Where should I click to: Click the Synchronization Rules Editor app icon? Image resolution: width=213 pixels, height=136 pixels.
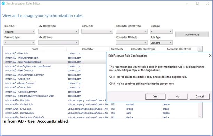click(x=3, y=3)
